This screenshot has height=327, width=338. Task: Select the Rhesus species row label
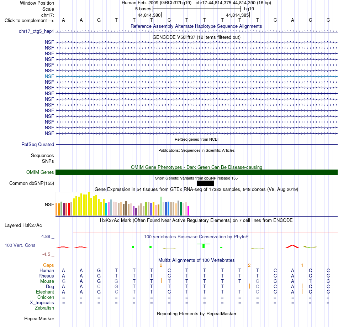(x=46, y=276)
